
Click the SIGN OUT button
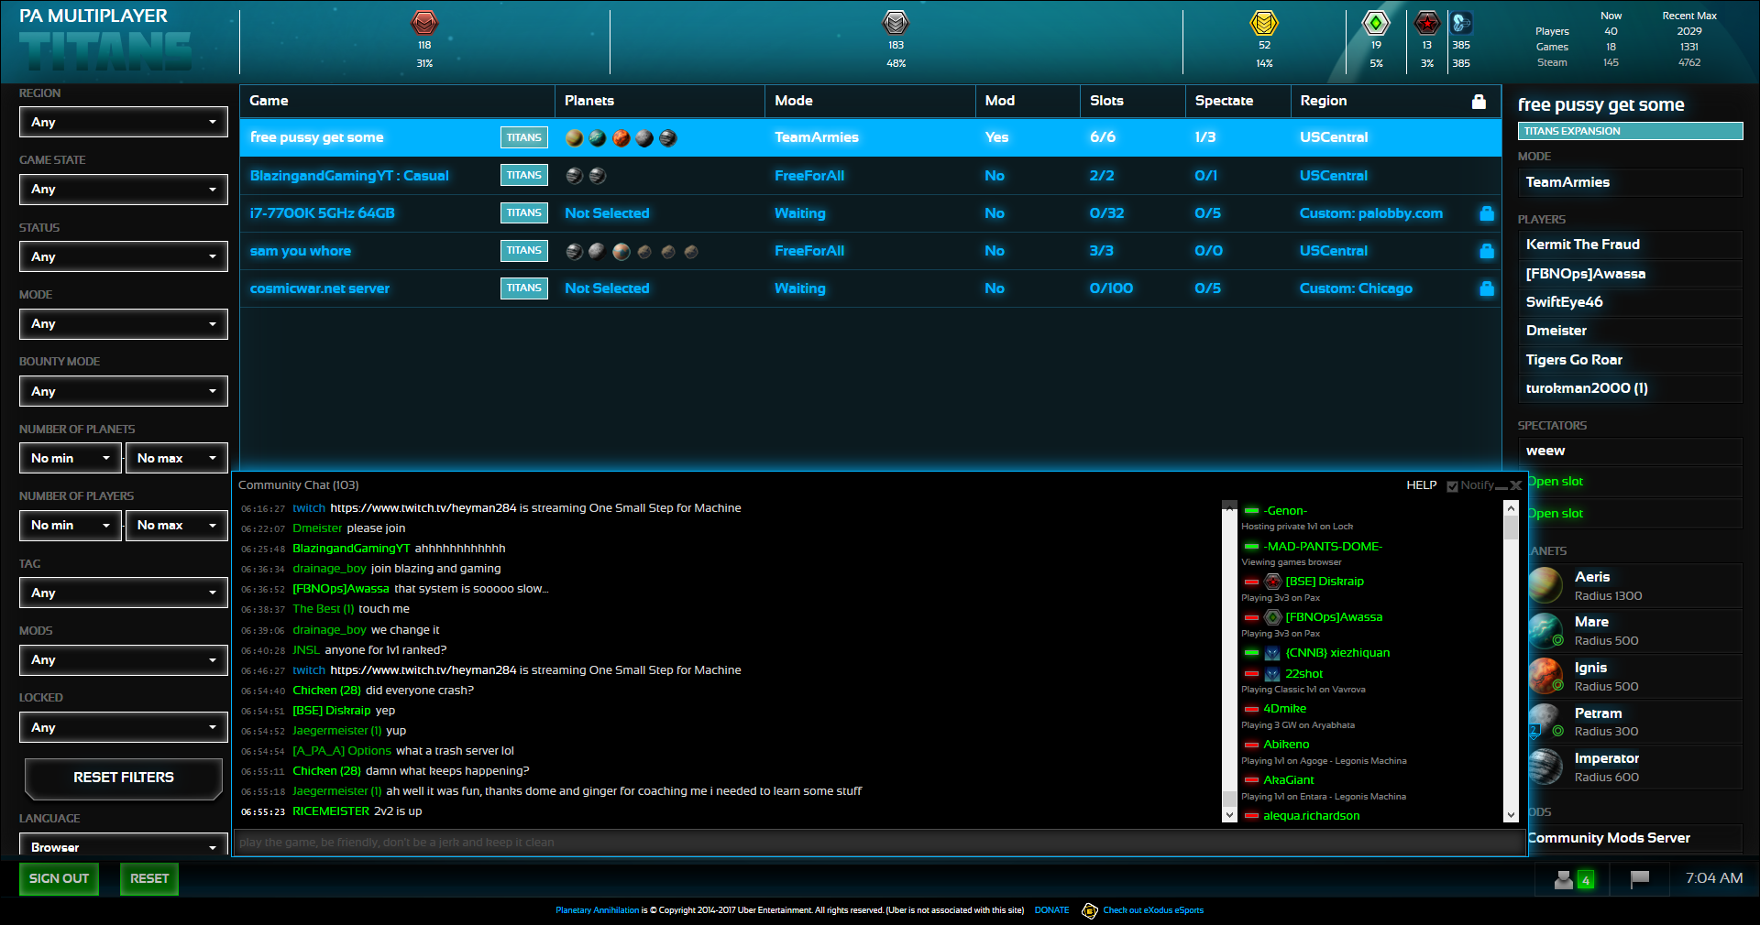pos(59,878)
